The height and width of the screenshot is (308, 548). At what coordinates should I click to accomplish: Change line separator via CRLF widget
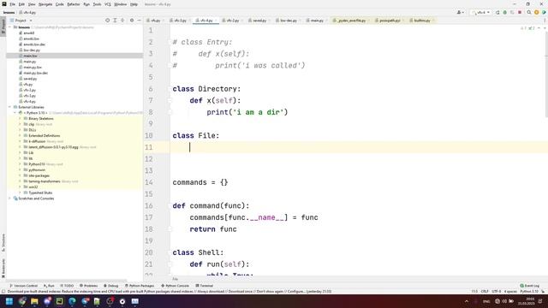click(485, 291)
